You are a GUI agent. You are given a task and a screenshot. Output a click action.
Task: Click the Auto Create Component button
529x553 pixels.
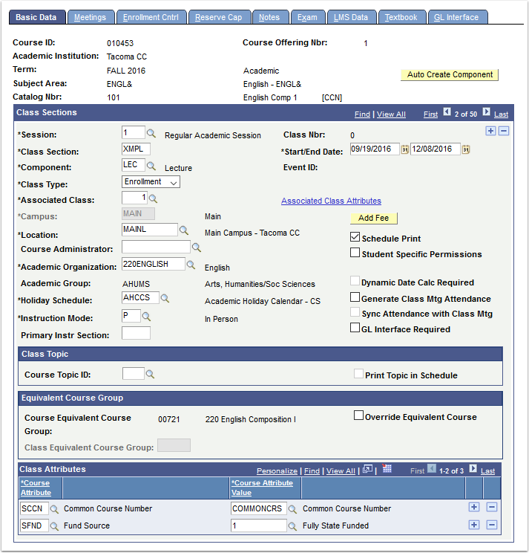(x=450, y=75)
